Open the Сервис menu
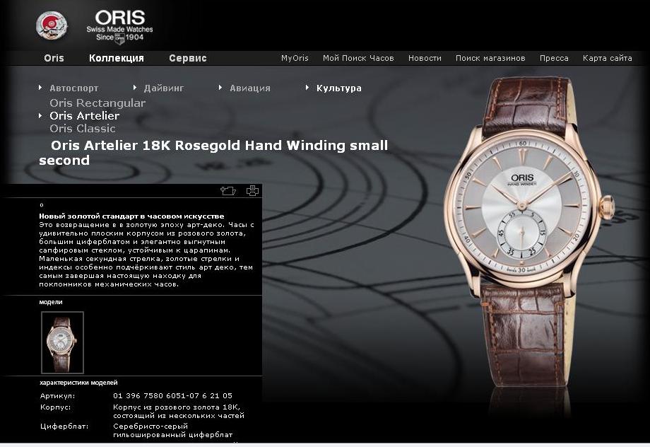The image size is (650, 447). [x=188, y=58]
